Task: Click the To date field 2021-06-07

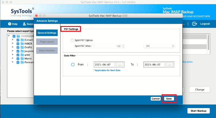Action: pyautogui.click(x=154, y=64)
